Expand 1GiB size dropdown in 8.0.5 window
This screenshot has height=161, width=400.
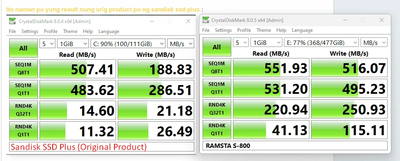click(x=266, y=43)
